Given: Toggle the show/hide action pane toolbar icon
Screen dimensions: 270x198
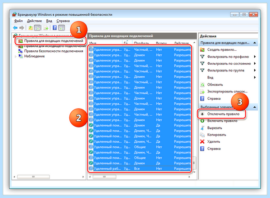Looking at the screenshot, I should (62, 28).
